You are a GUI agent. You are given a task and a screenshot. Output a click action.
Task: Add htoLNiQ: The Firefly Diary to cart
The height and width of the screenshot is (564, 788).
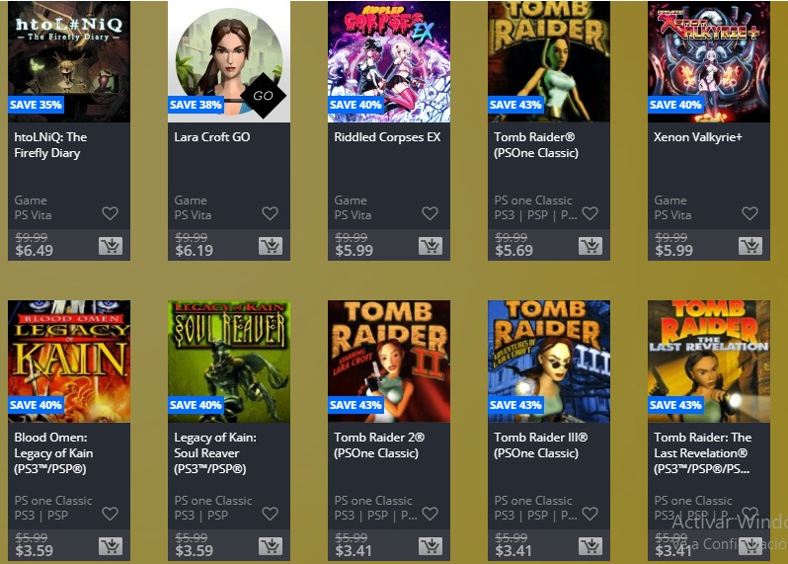[111, 246]
